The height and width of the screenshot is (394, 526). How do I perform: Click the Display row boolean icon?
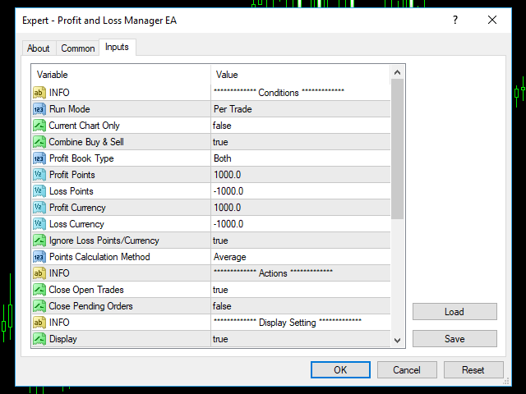[39, 339]
